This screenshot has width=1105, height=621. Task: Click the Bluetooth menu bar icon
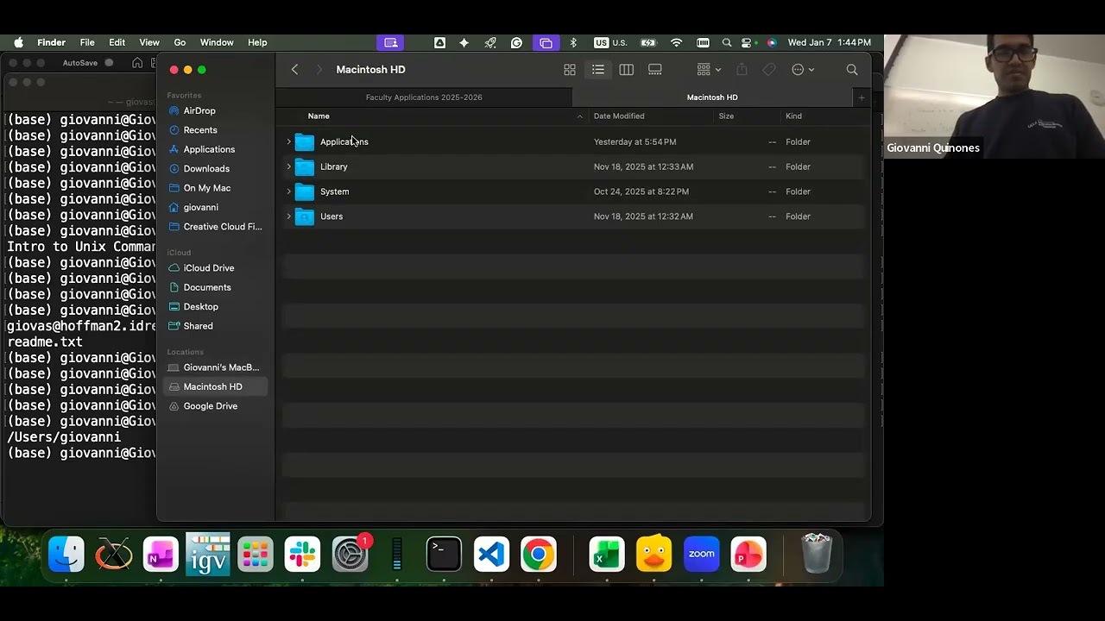pos(574,42)
